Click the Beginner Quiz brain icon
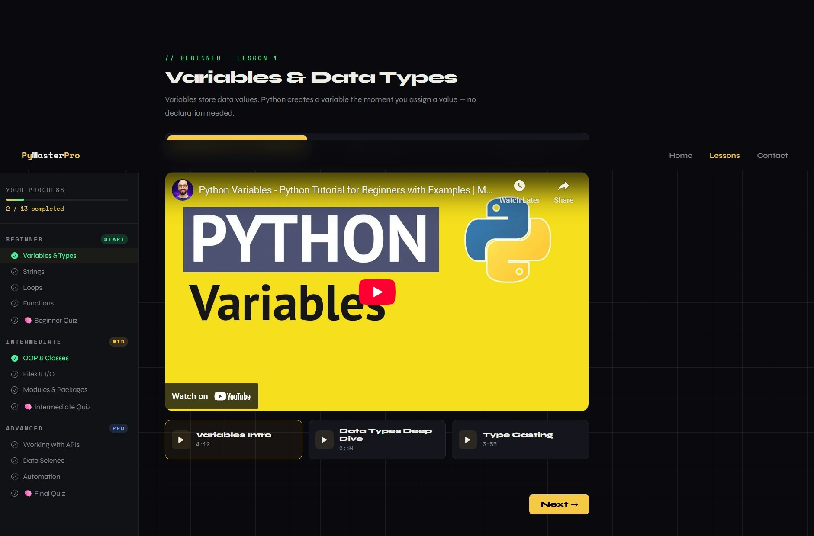The image size is (814, 536). tap(28, 320)
